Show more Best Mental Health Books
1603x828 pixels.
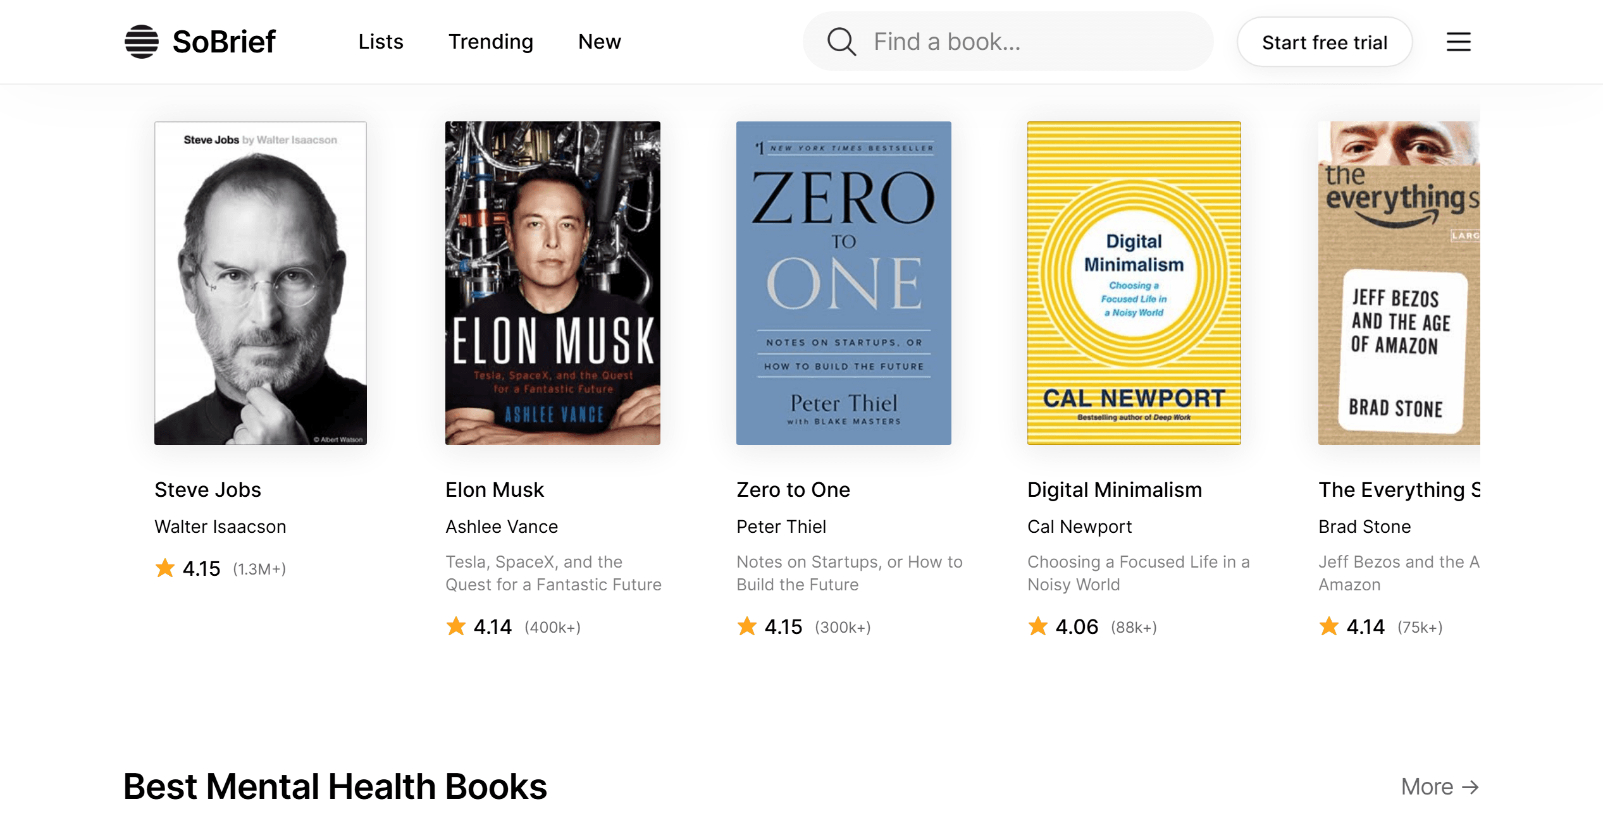(x=1439, y=787)
